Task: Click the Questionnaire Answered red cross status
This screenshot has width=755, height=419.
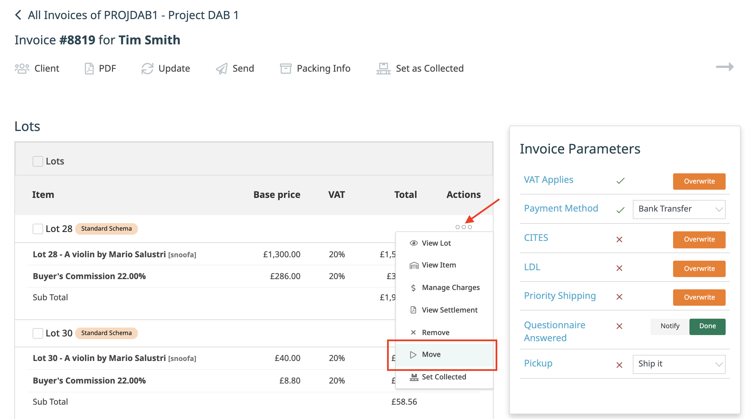Action: tap(619, 326)
